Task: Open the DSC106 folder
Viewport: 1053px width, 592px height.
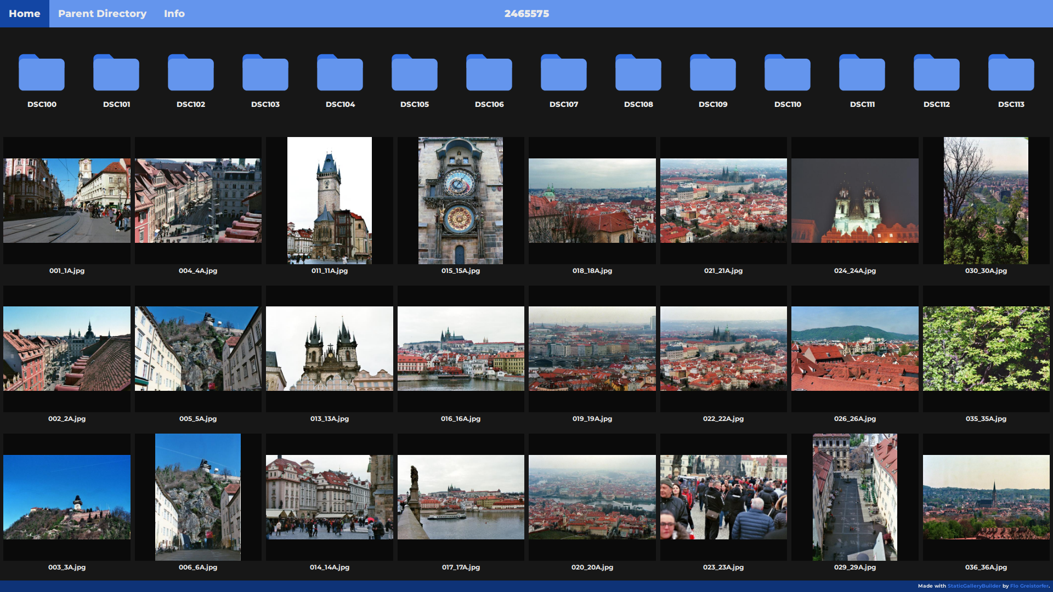Action: pyautogui.click(x=489, y=72)
